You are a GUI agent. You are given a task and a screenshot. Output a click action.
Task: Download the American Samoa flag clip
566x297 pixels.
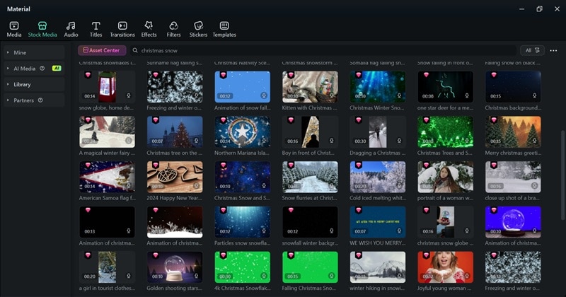[129, 186]
